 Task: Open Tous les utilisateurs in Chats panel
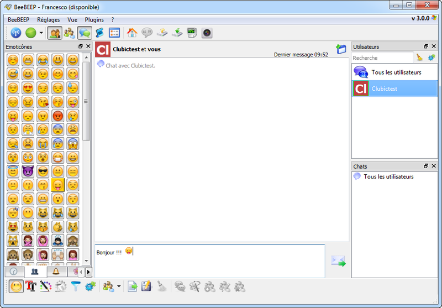coord(394,176)
